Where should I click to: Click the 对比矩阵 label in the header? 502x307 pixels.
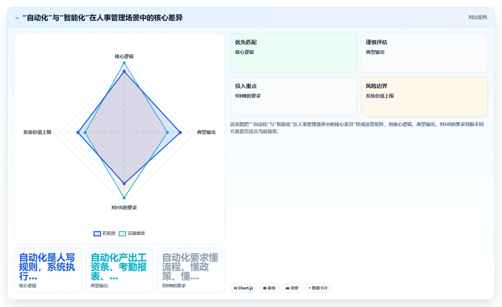[x=478, y=17]
